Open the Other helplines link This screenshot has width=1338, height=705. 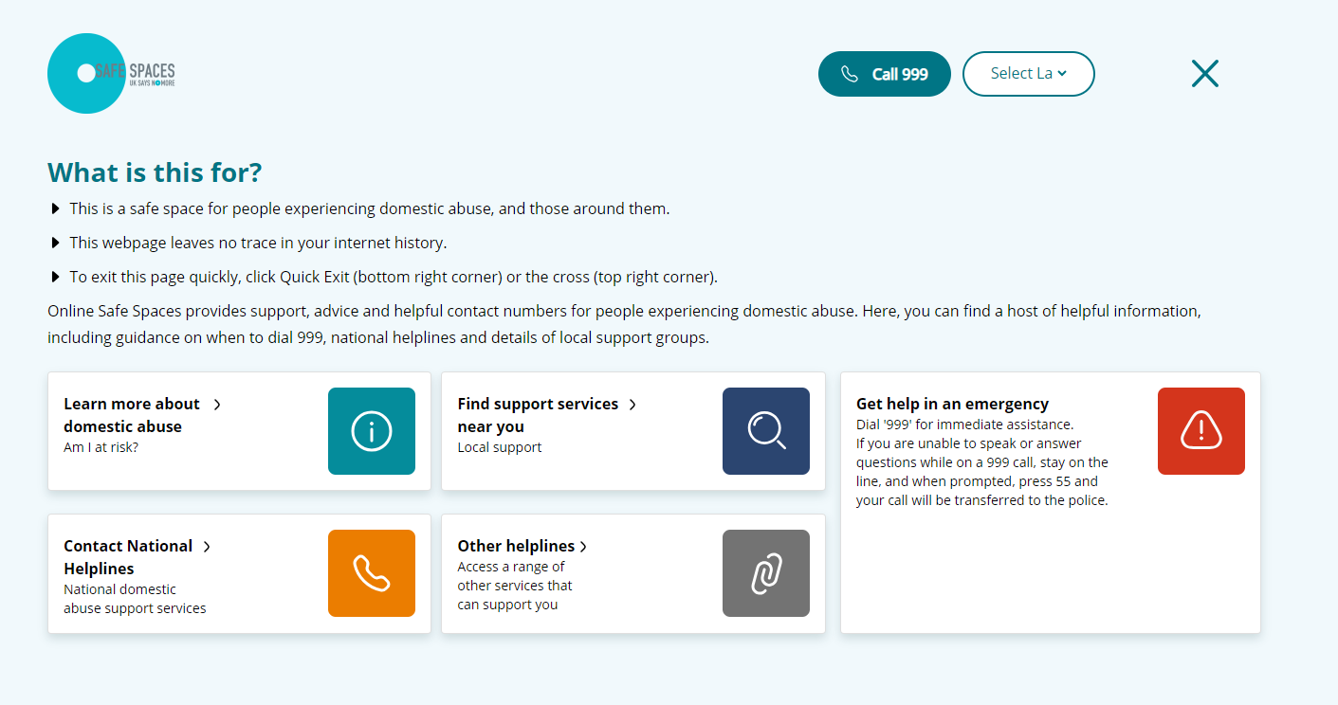pos(516,547)
